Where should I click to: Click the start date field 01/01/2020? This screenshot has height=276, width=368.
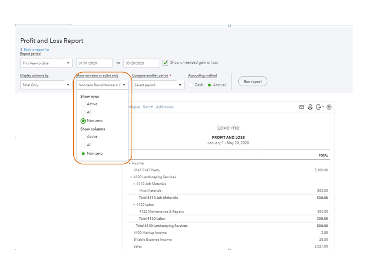94,63
